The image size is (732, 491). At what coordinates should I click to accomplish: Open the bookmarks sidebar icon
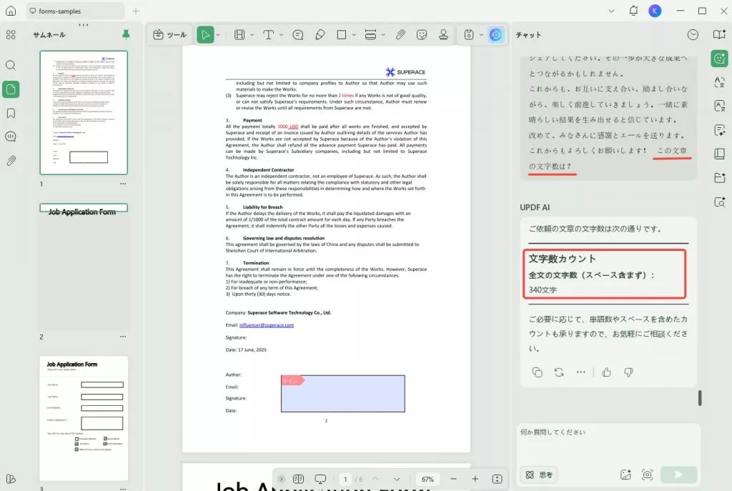click(x=11, y=113)
